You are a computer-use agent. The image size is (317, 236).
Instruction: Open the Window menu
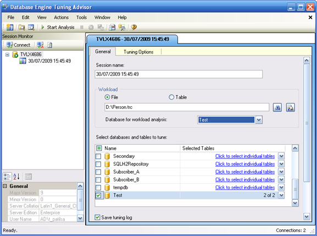coord(102,18)
